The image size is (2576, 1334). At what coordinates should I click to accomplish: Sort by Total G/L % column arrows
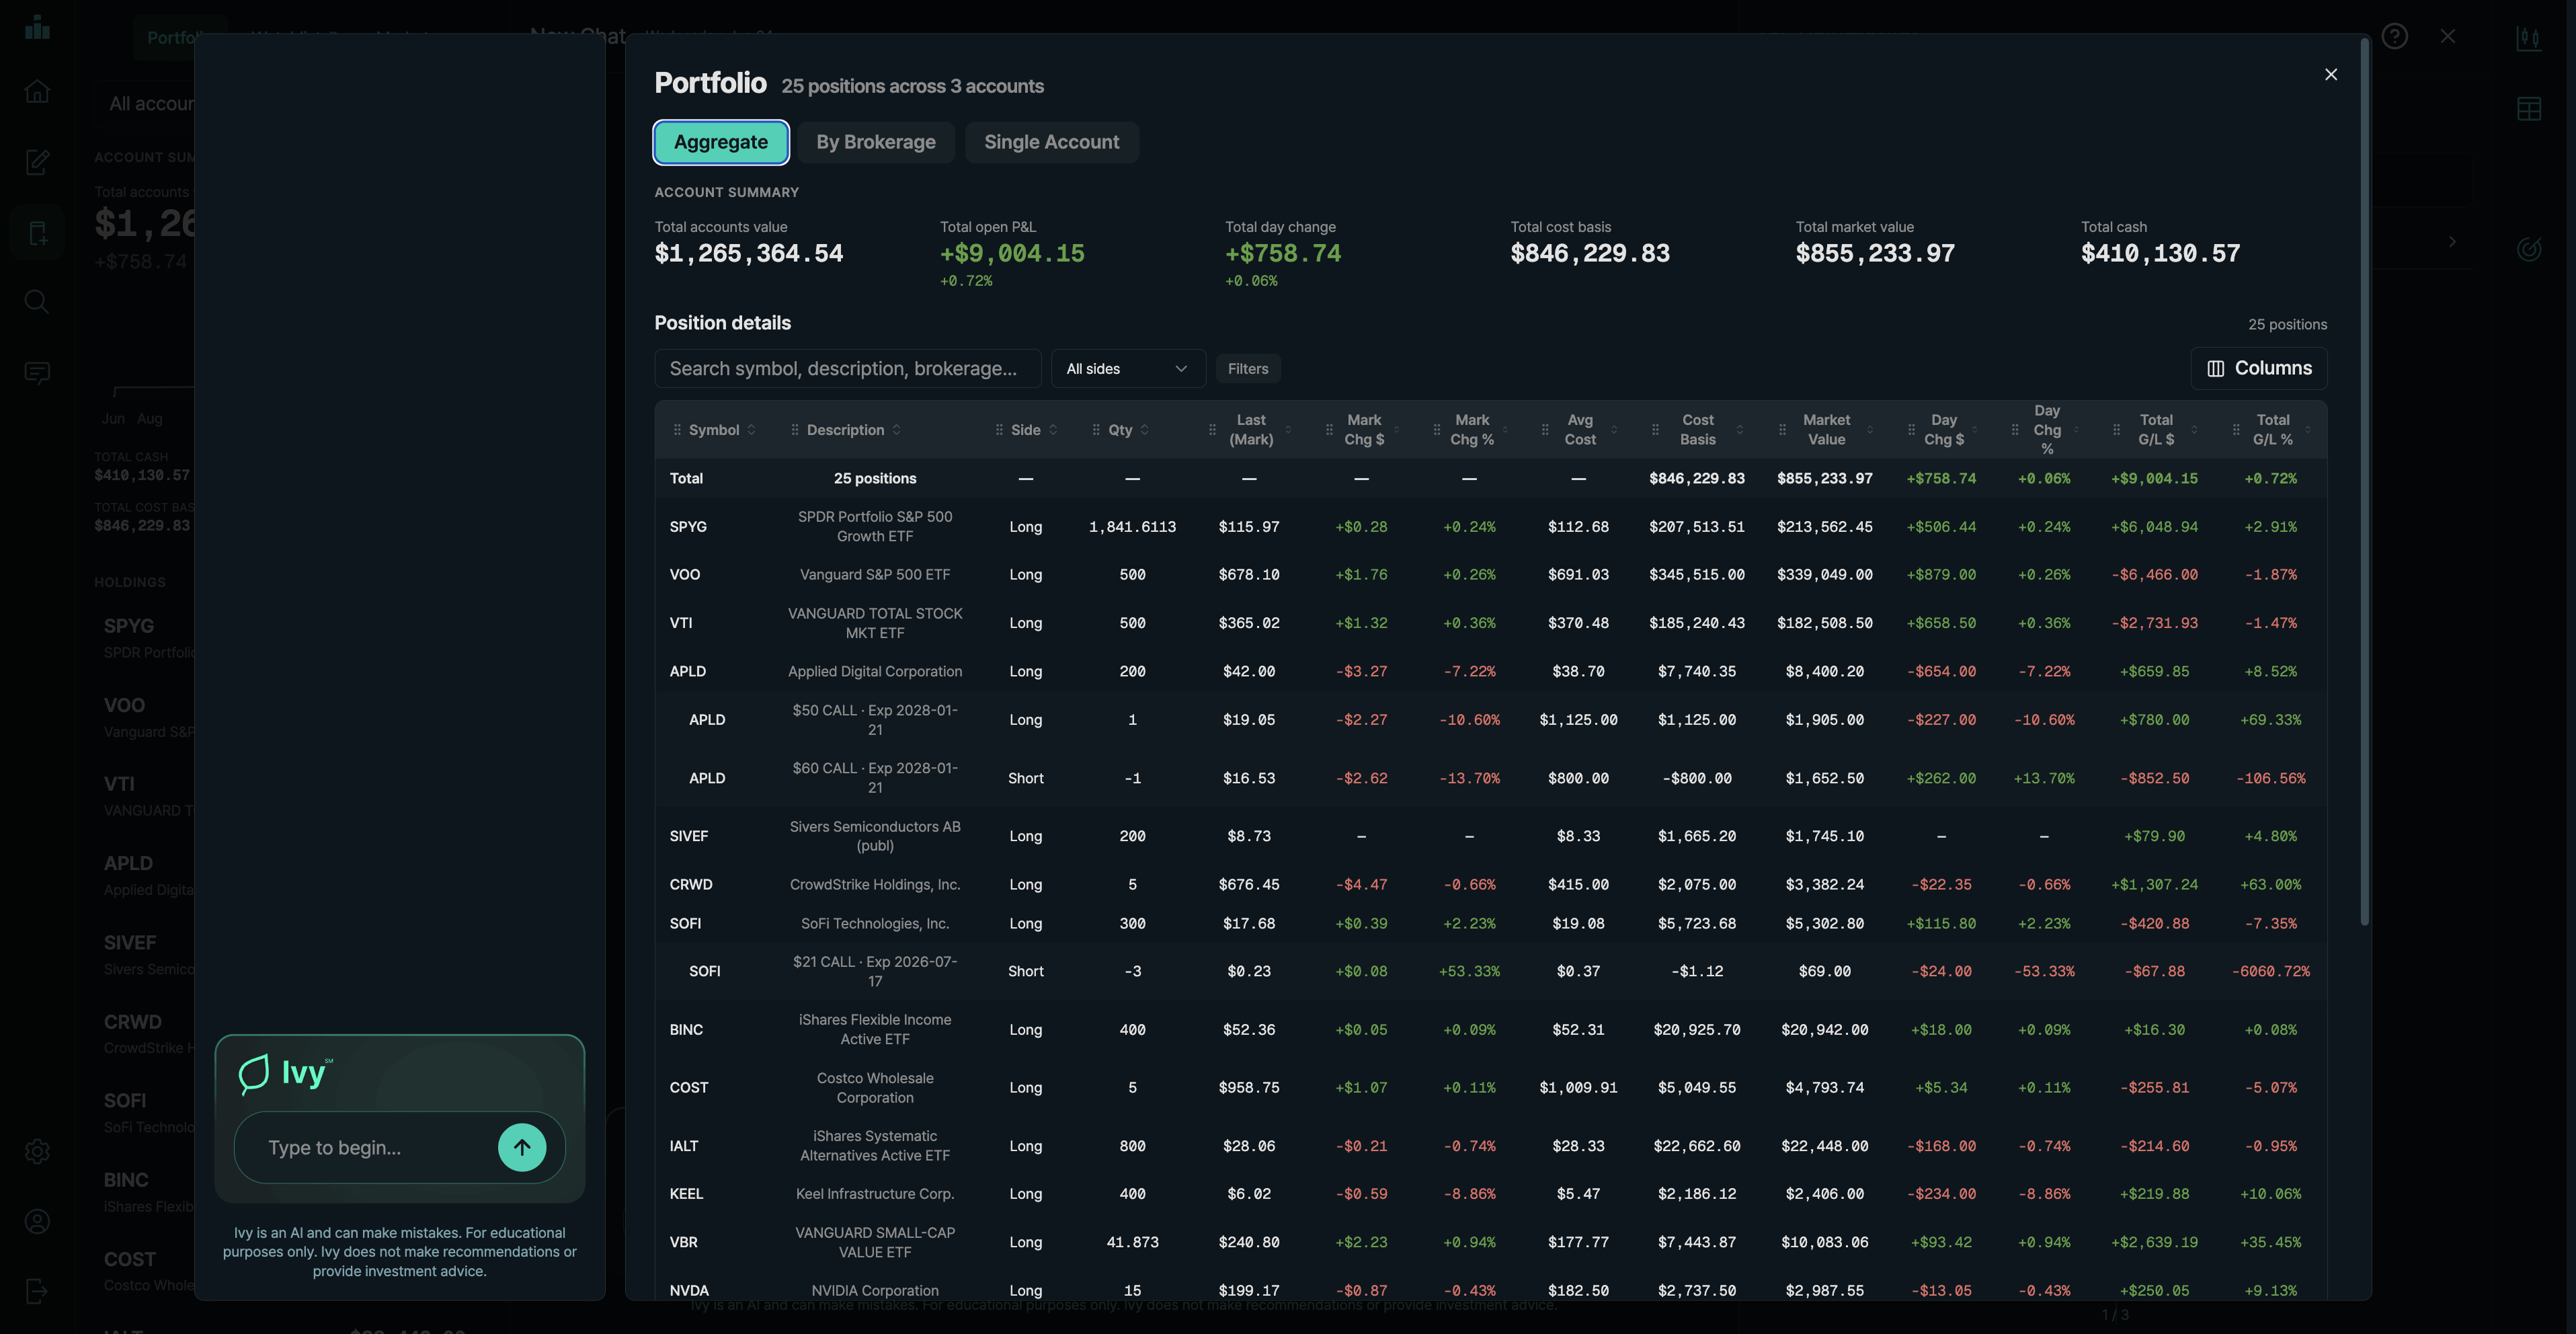(2308, 430)
